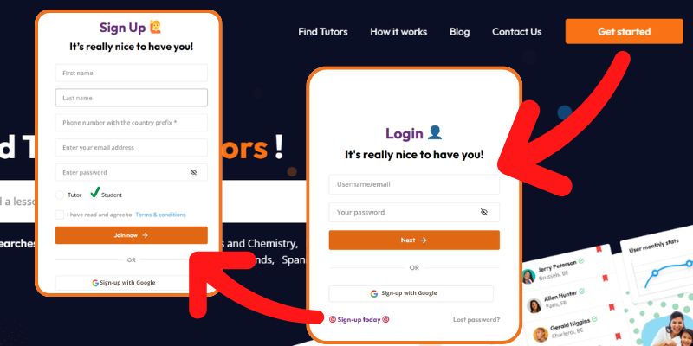This screenshot has height=346, width=693.
Task: Toggle password visibility eye in Sign Up form
Action: click(193, 172)
